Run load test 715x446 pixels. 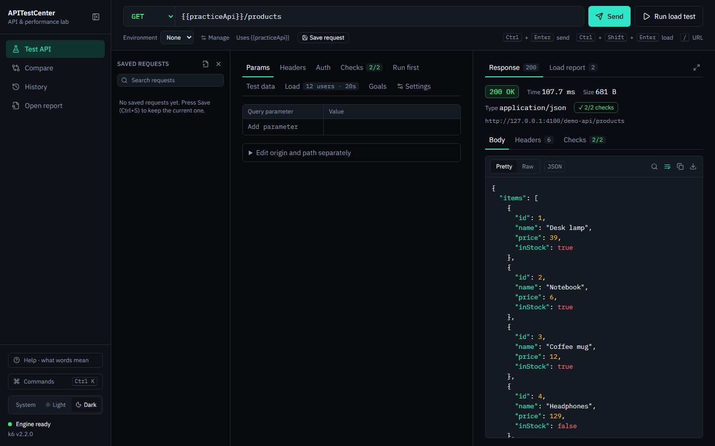pos(669,16)
